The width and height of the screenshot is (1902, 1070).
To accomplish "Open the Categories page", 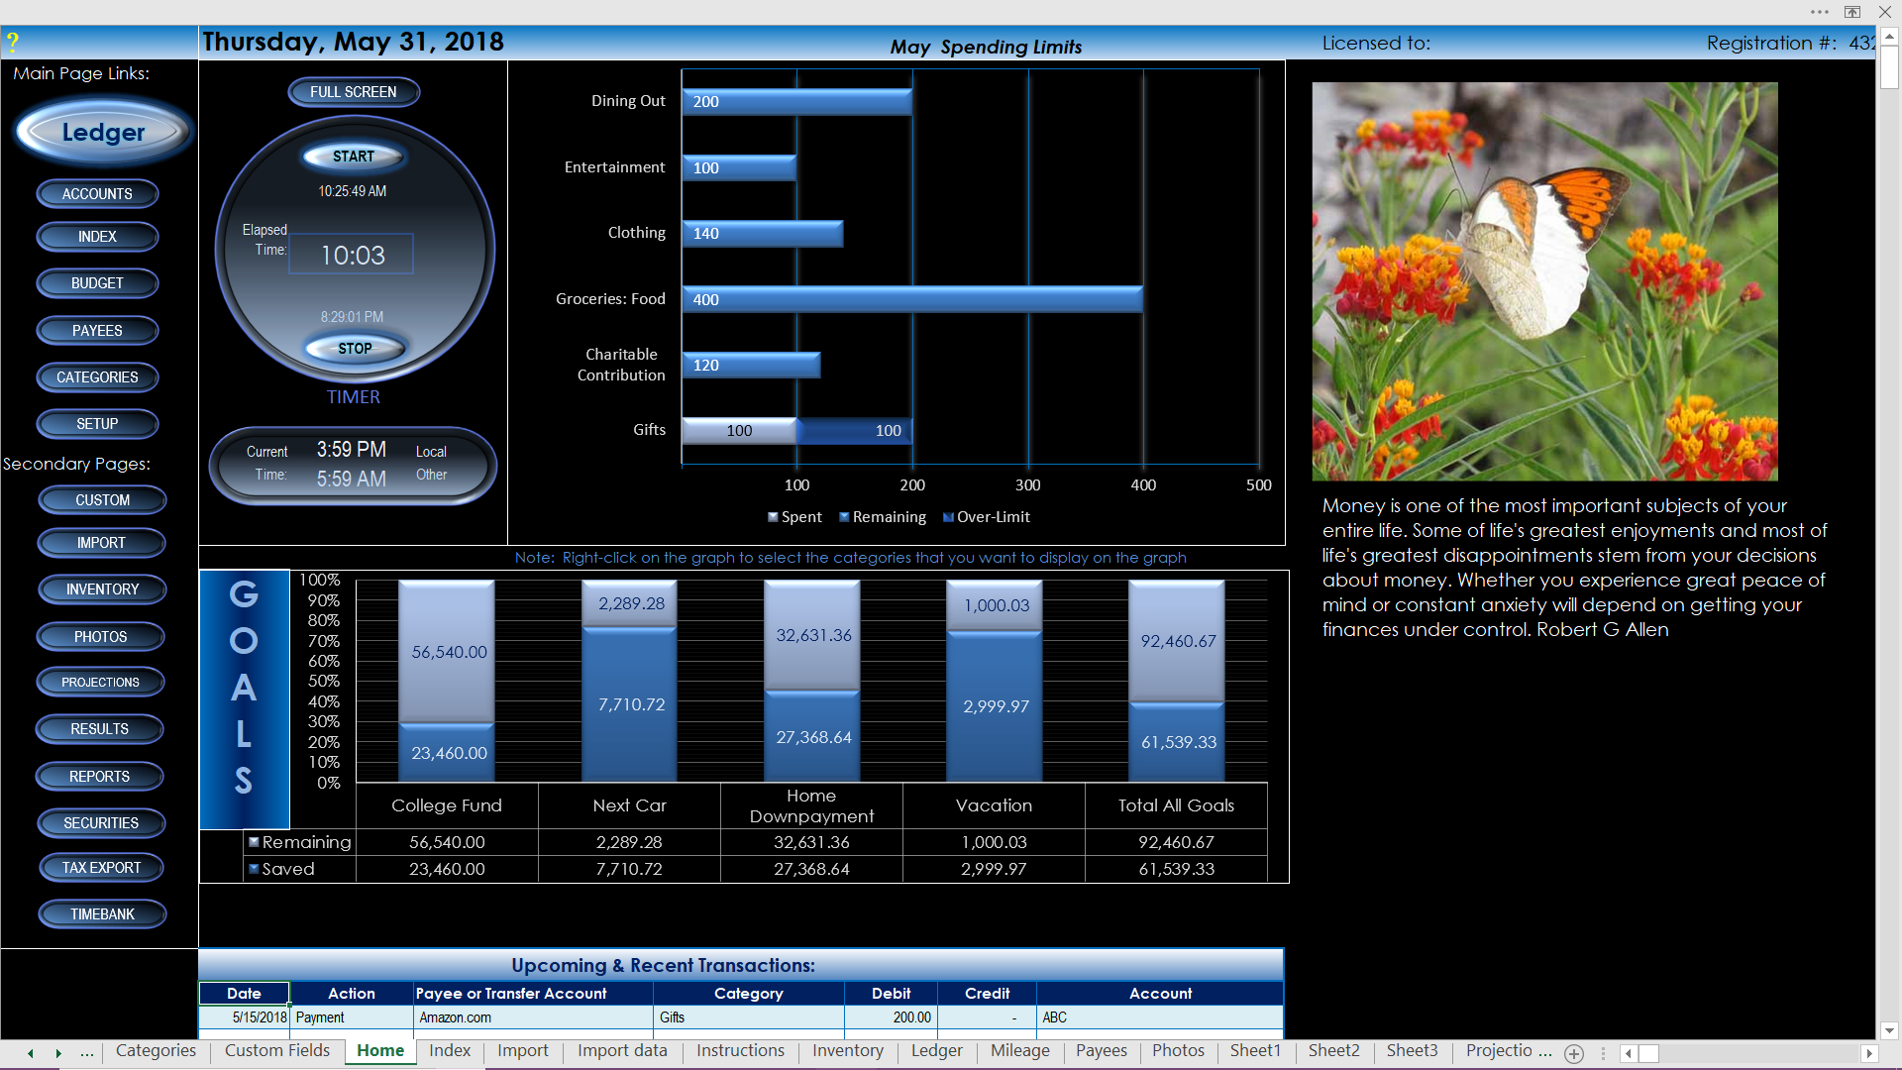I will click(153, 1052).
